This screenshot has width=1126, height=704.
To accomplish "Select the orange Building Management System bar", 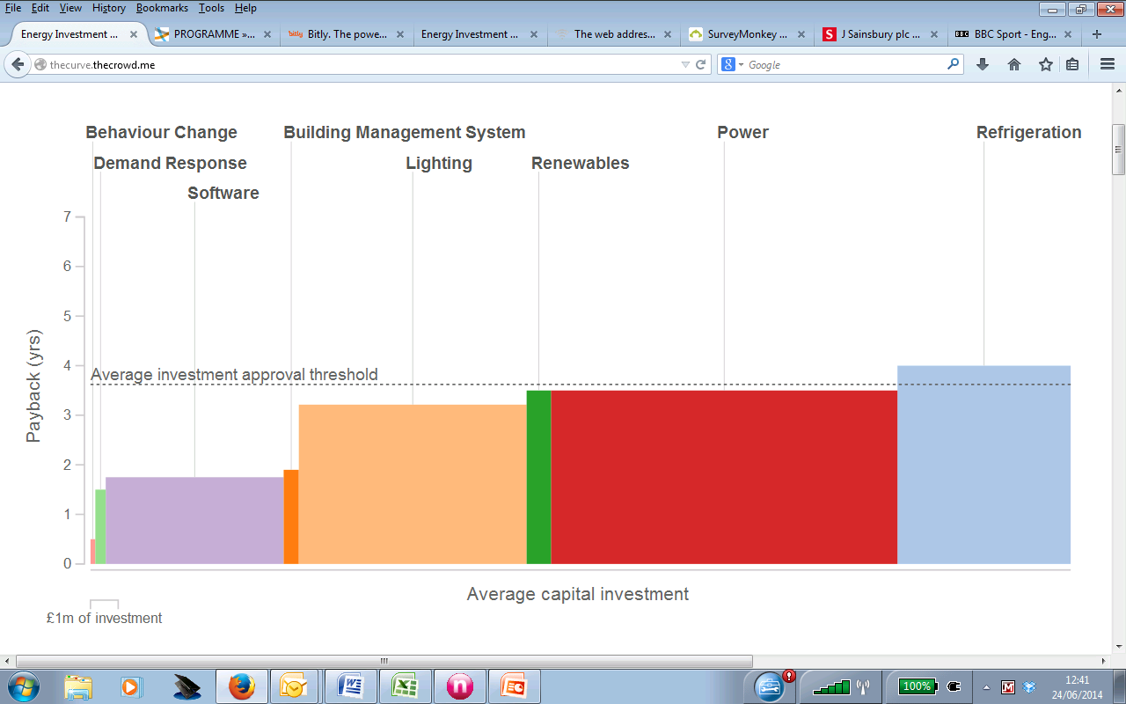I will click(291, 517).
